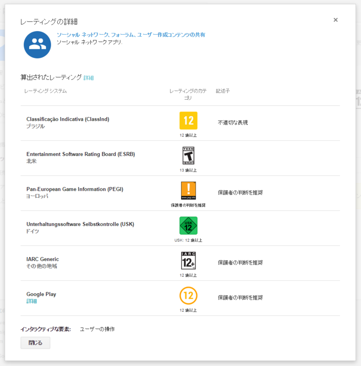361x366 pixels.
Task: Click the ソーシャル ネットワーク アプリ description text
Action: 89,42
